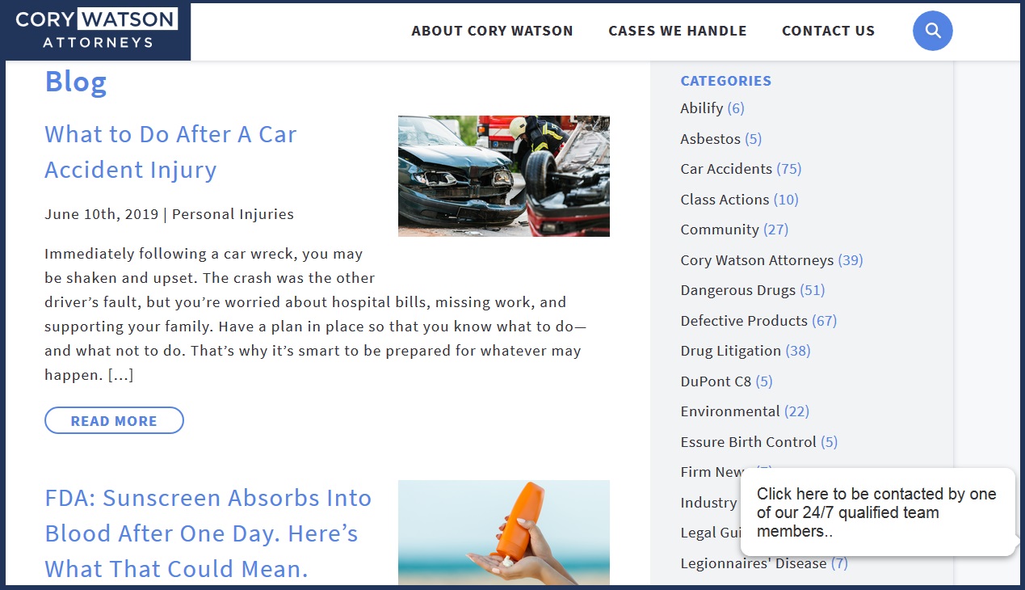Select the Dangerous Drugs category

point(738,290)
